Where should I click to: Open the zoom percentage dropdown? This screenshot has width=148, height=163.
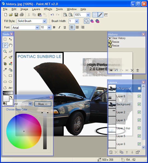pos(88,15)
